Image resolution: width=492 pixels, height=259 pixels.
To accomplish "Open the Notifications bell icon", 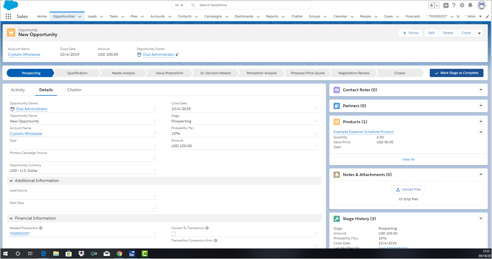I will [x=470, y=5].
